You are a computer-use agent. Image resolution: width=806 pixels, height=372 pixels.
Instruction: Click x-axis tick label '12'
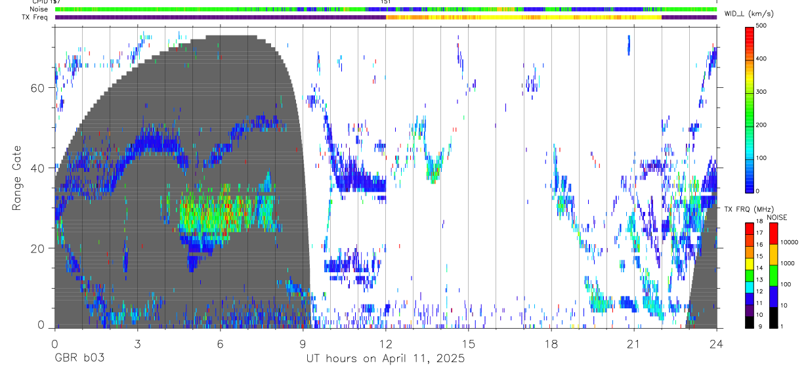(386, 343)
